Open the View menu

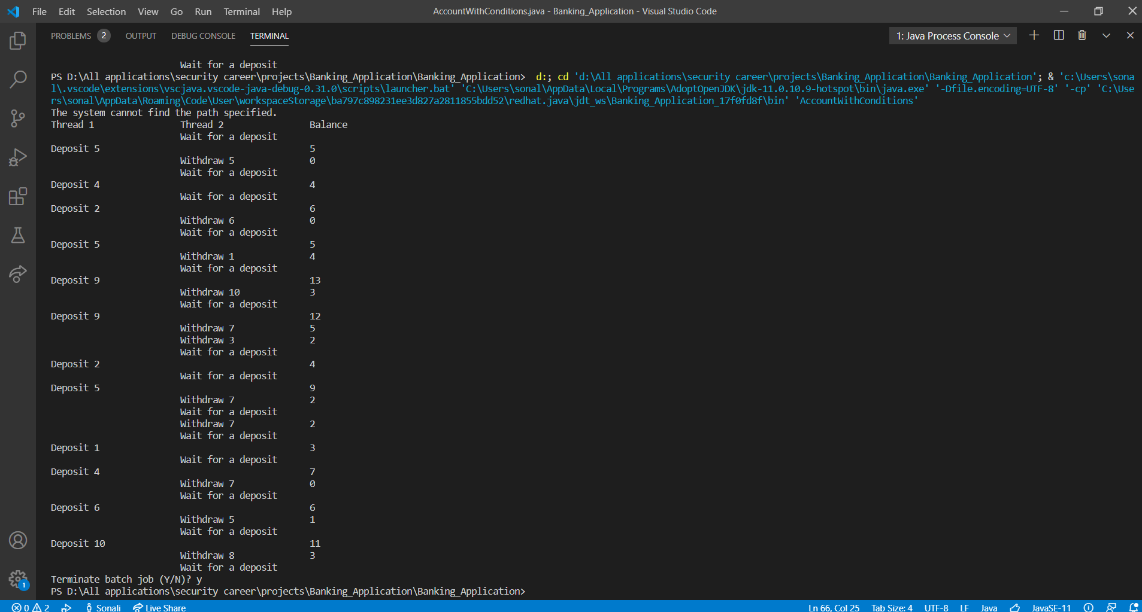click(148, 11)
